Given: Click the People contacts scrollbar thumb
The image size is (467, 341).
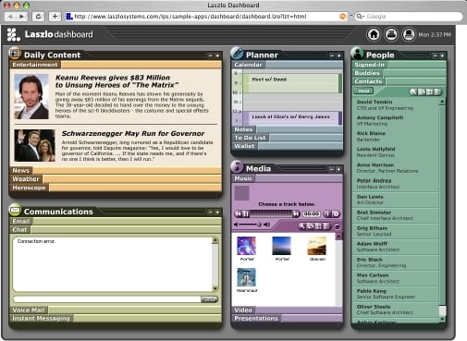Looking at the screenshot, I should (443, 311).
